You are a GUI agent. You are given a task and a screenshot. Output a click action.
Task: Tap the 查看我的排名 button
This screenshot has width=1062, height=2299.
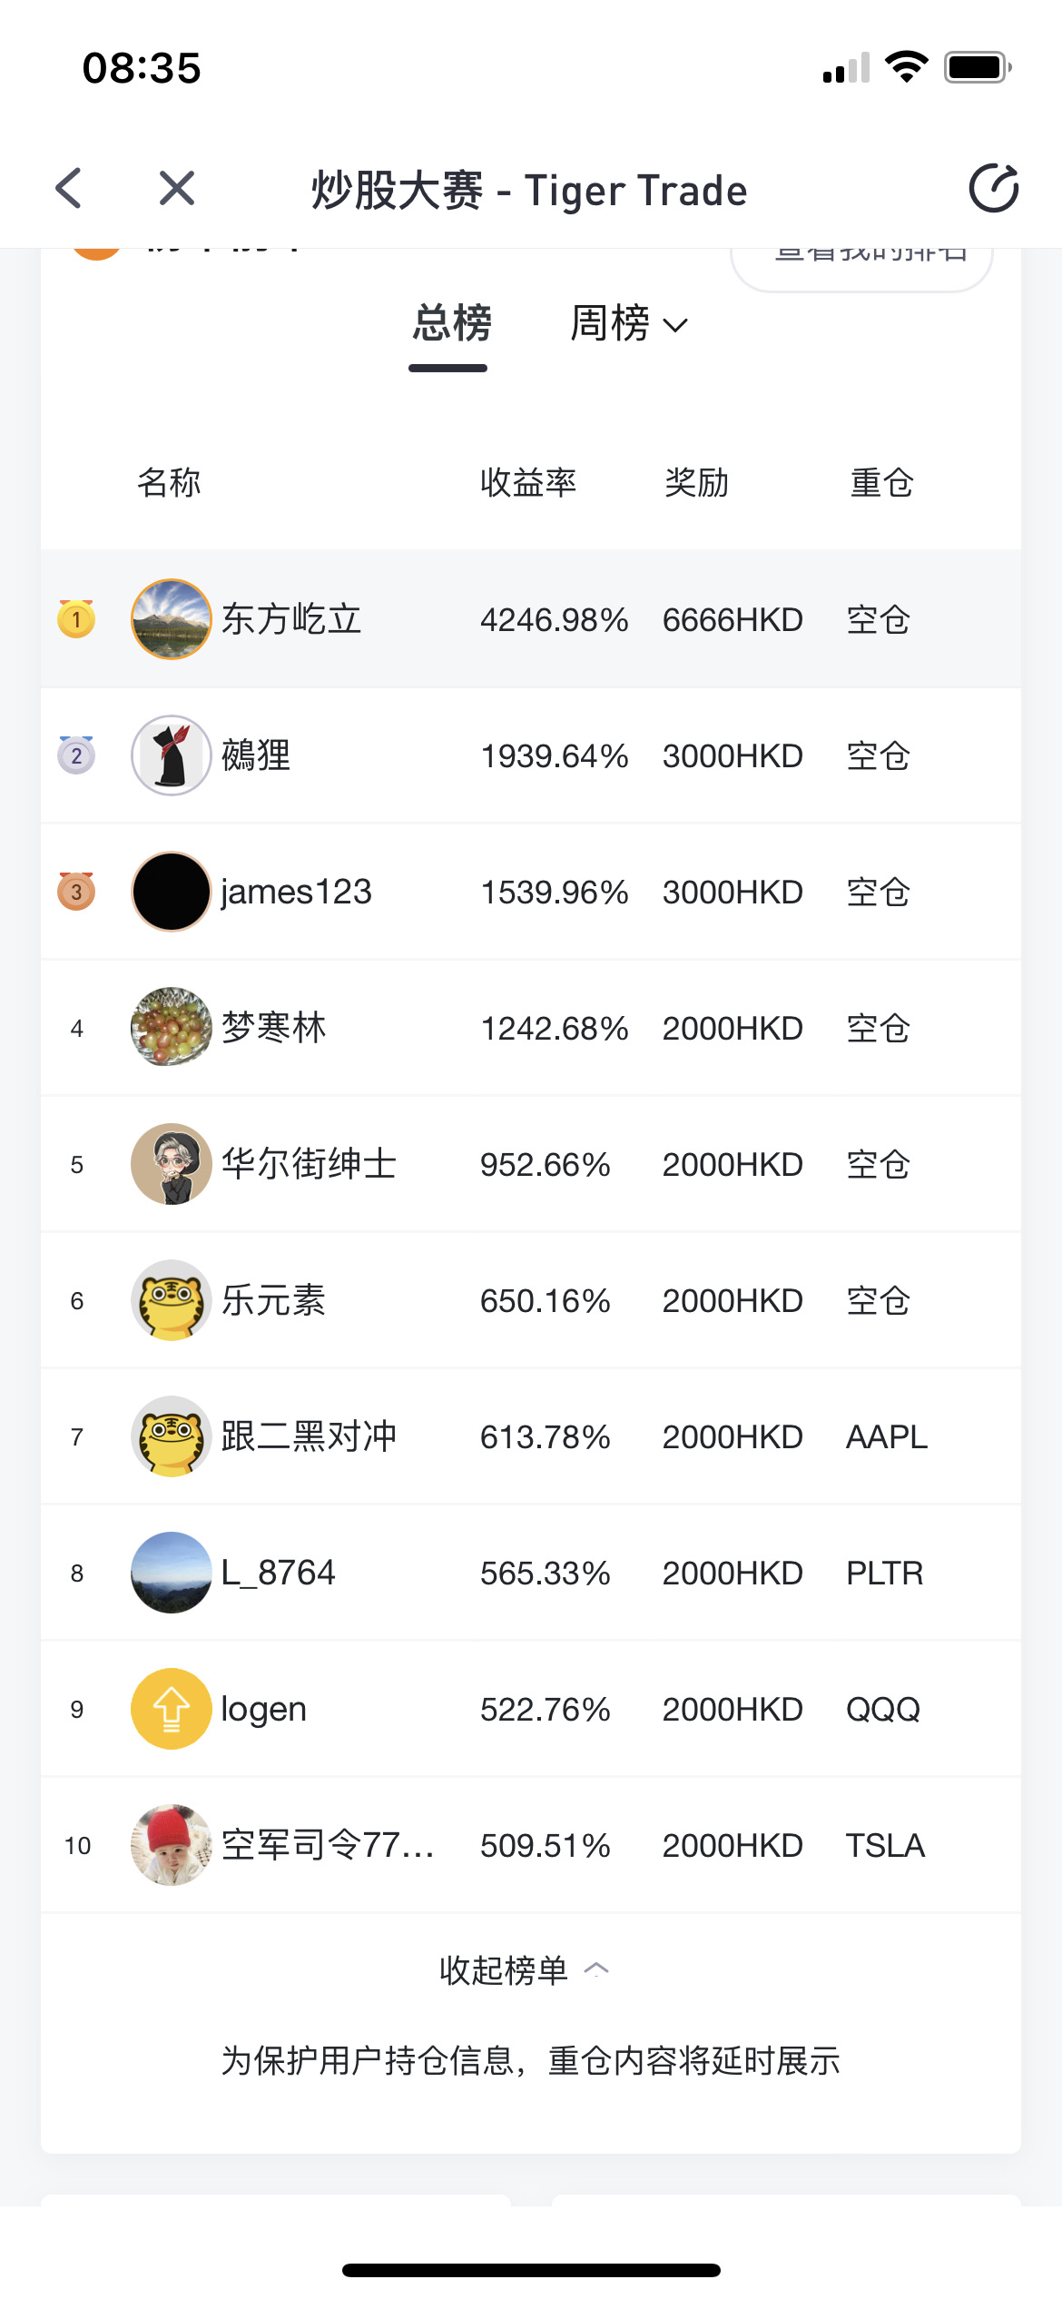click(861, 263)
